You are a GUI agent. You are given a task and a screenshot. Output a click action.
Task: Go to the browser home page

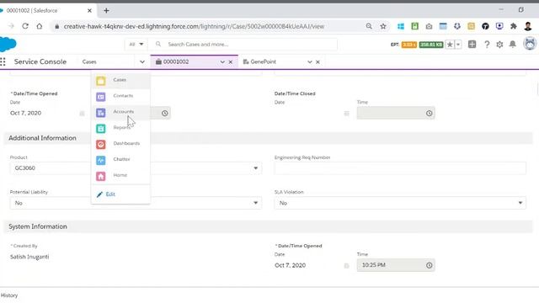[40, 26]
